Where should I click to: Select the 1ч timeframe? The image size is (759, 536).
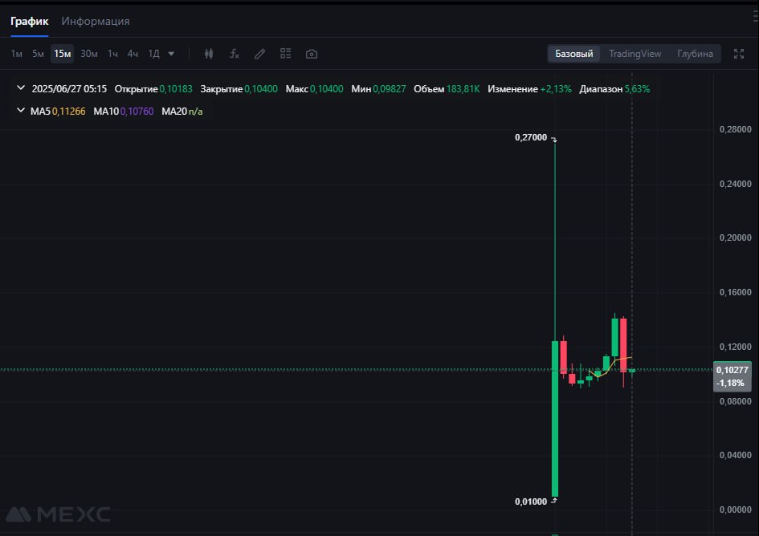(112, 54)
